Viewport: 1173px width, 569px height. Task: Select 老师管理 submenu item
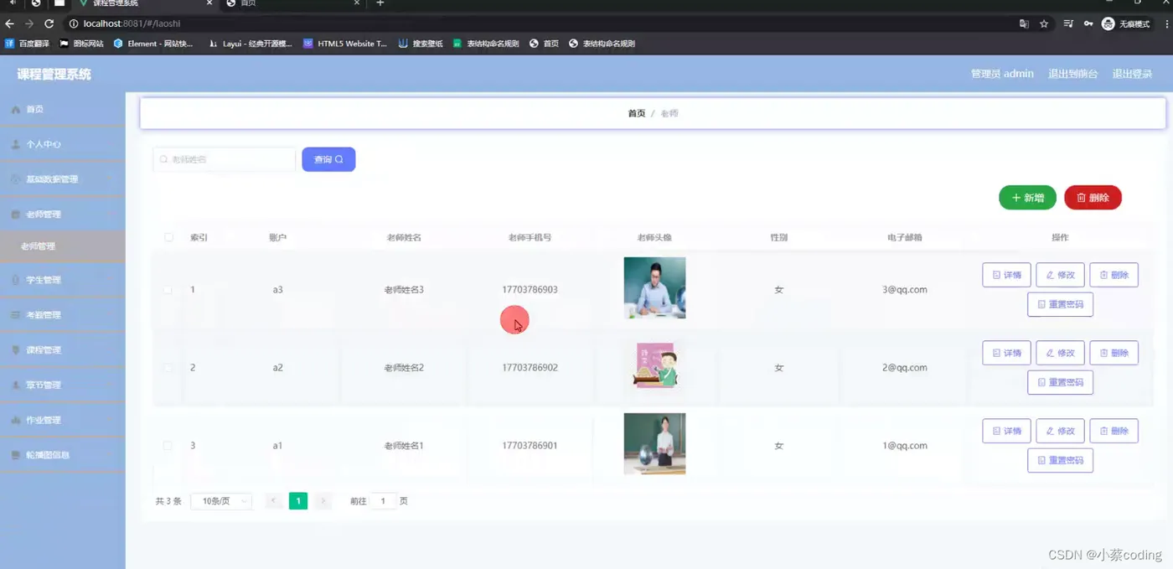(62, 246)
